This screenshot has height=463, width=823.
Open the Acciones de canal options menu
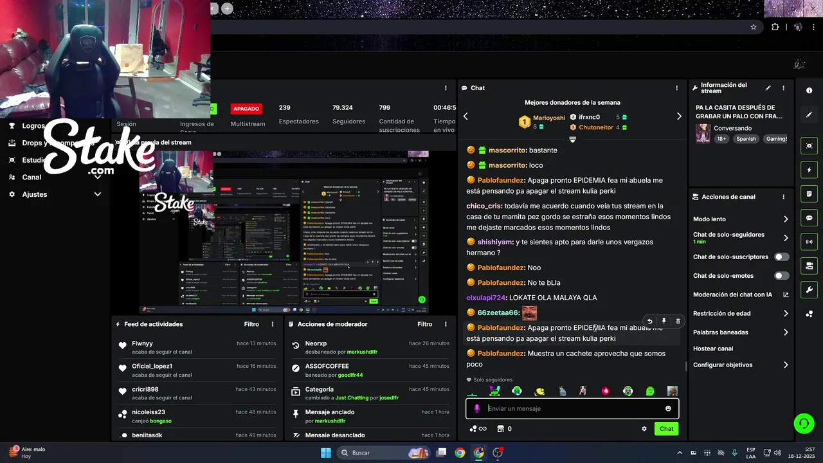pos(783,197)
